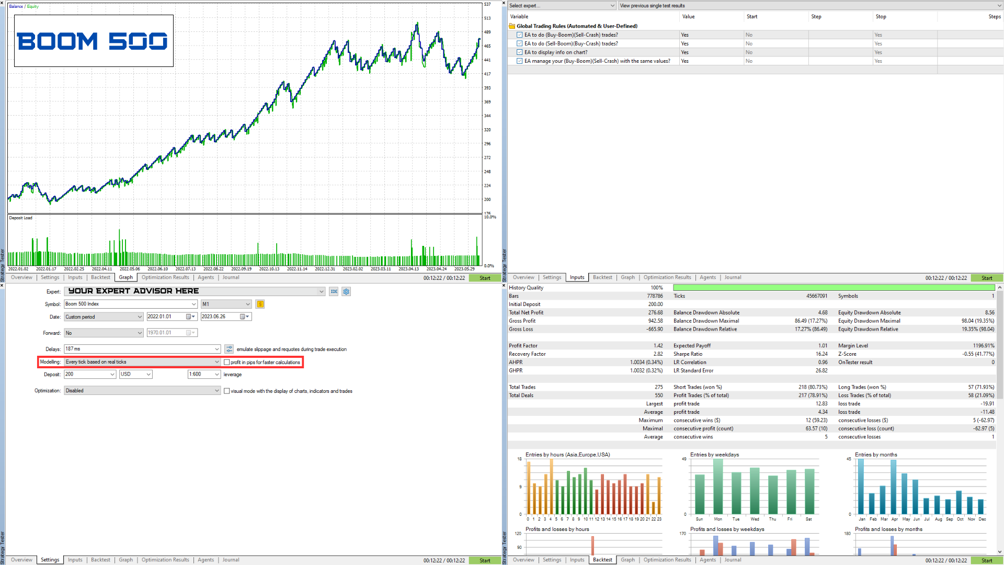Click the Start button in bottom-left Settings panel

tap(485, 560)
